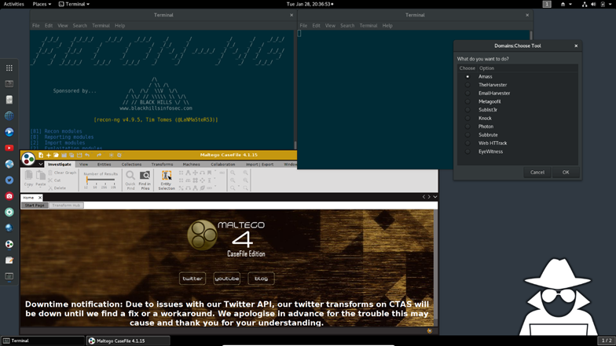
Task: Click the Number of Results slider
Action: (101, 180)
